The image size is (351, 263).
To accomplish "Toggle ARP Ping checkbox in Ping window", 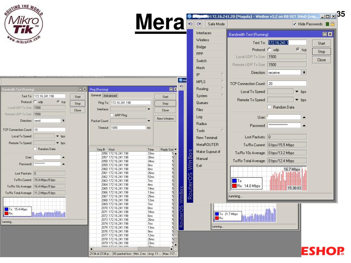I will click(112, 115).
